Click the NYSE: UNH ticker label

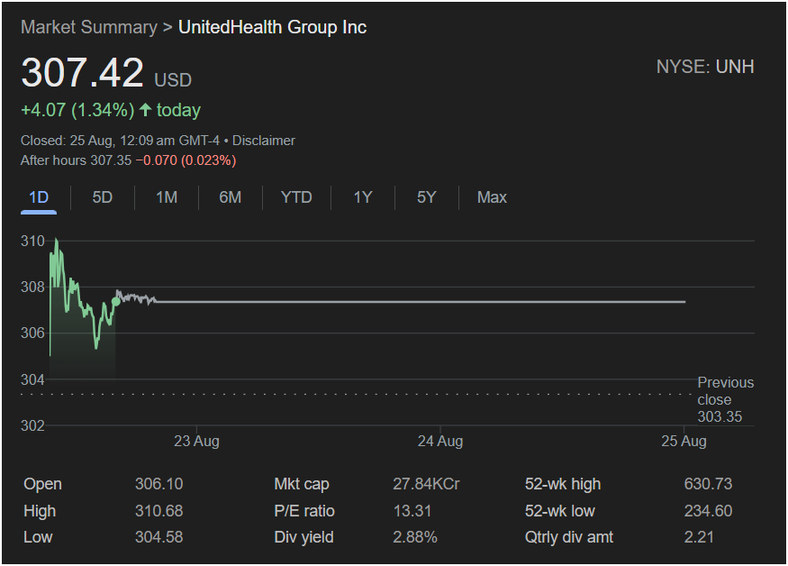click(x=705, y=67)
